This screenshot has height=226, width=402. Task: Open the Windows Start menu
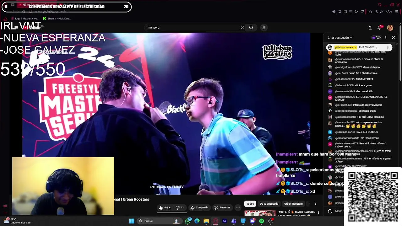pos(132,221)
